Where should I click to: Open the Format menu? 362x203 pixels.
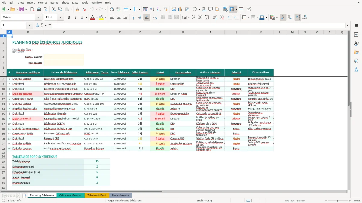click(x=42, y=2)
